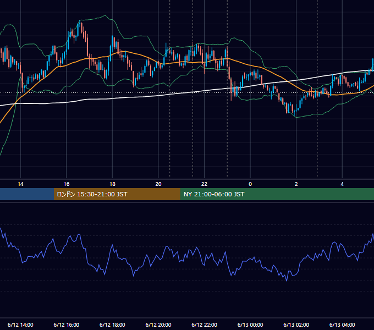374x330 pixels.
Task: Click the 6/12 22:00 time label
Action: pyautogui.click(x=204, y=324)
